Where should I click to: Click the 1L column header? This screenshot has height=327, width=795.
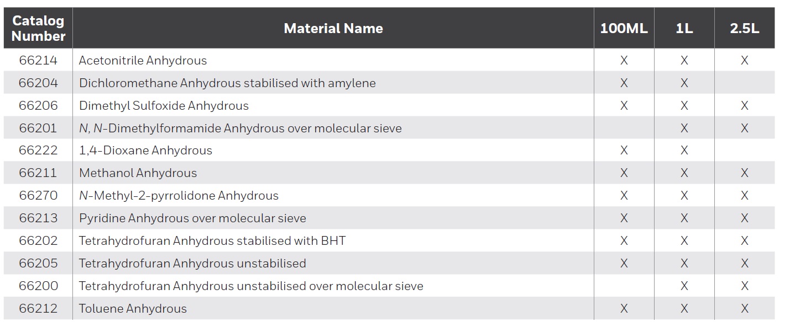(x=684, y=29)
